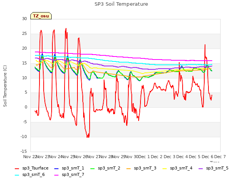Click the Dec 6 x-axis tick label
Viewport: 243px width, 182px height.
(x=208, y=157)
